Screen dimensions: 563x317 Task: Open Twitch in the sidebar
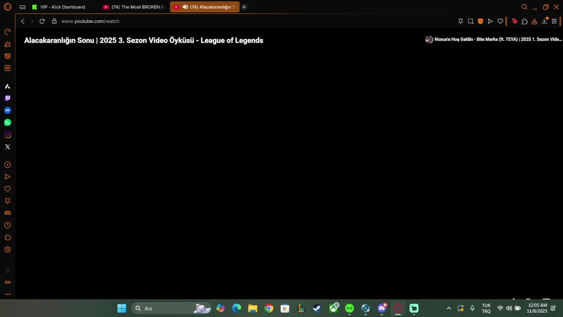[7, 98]
